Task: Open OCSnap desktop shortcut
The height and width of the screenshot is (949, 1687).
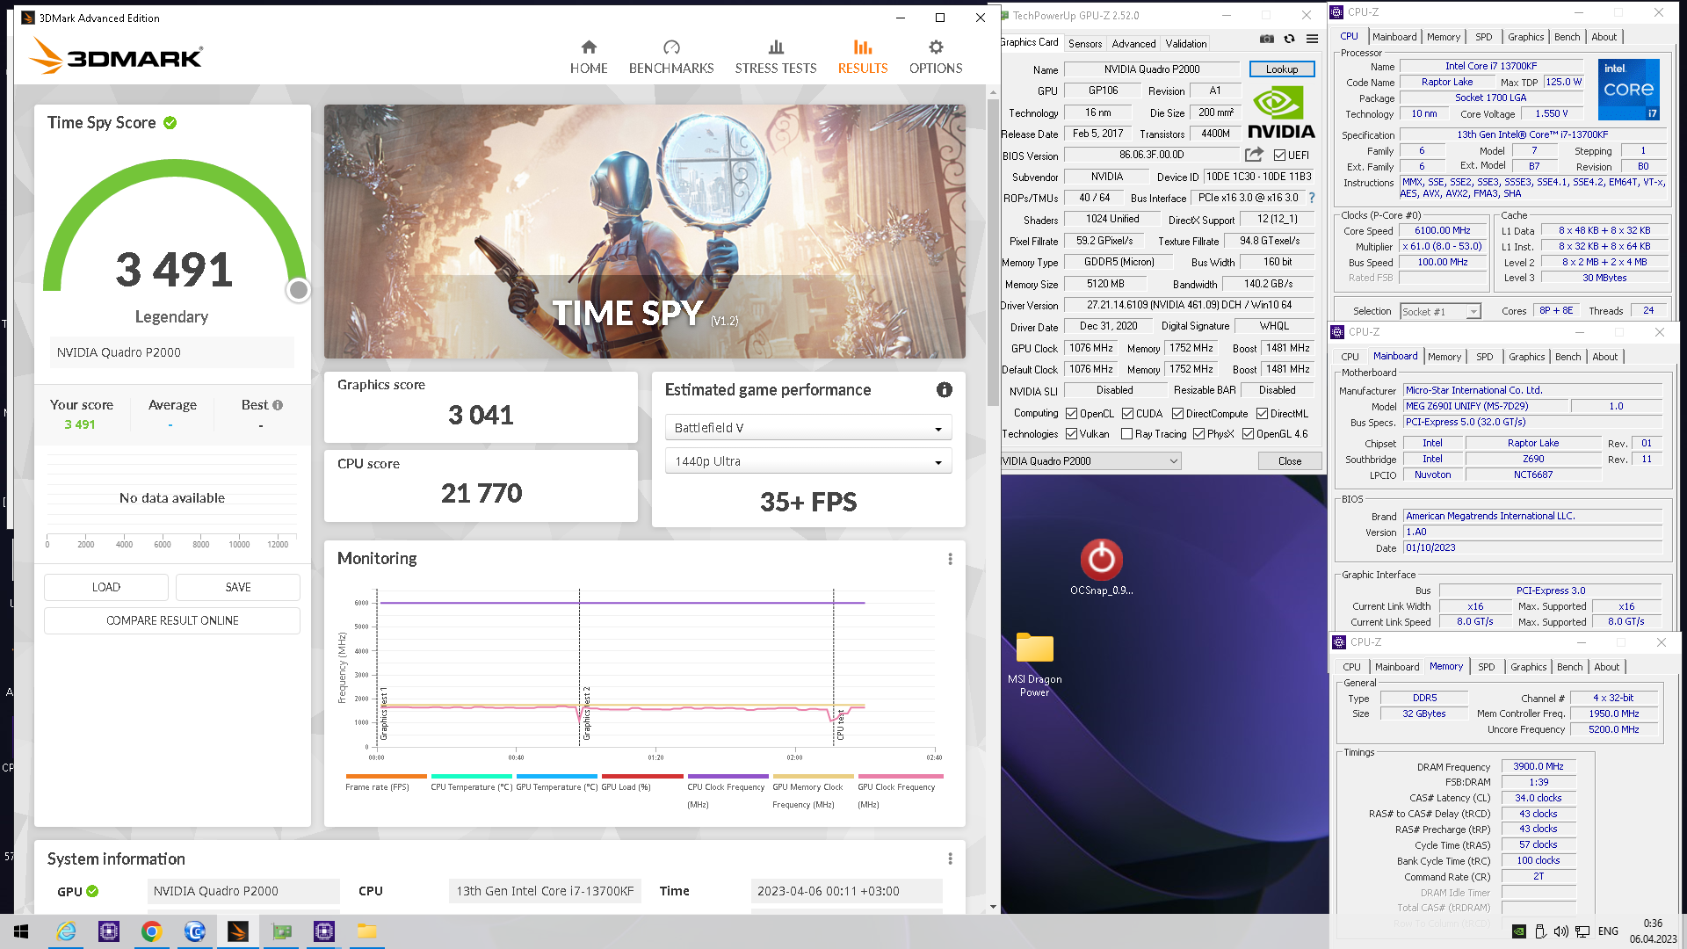Action: 1101,568
